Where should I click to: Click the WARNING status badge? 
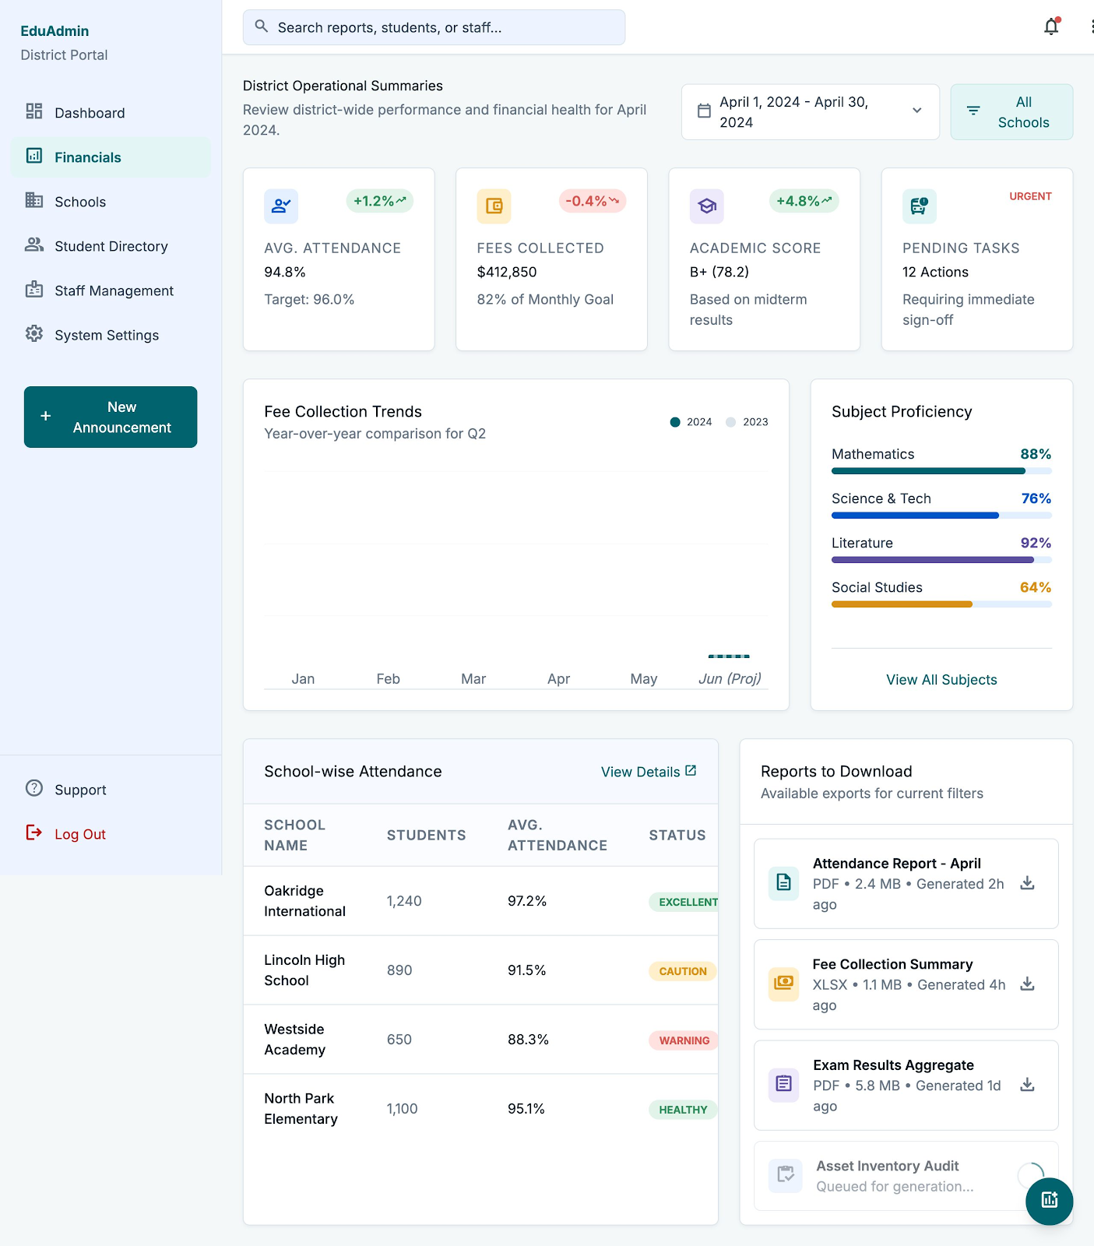pyautogui.click(x=684, y=1040)
